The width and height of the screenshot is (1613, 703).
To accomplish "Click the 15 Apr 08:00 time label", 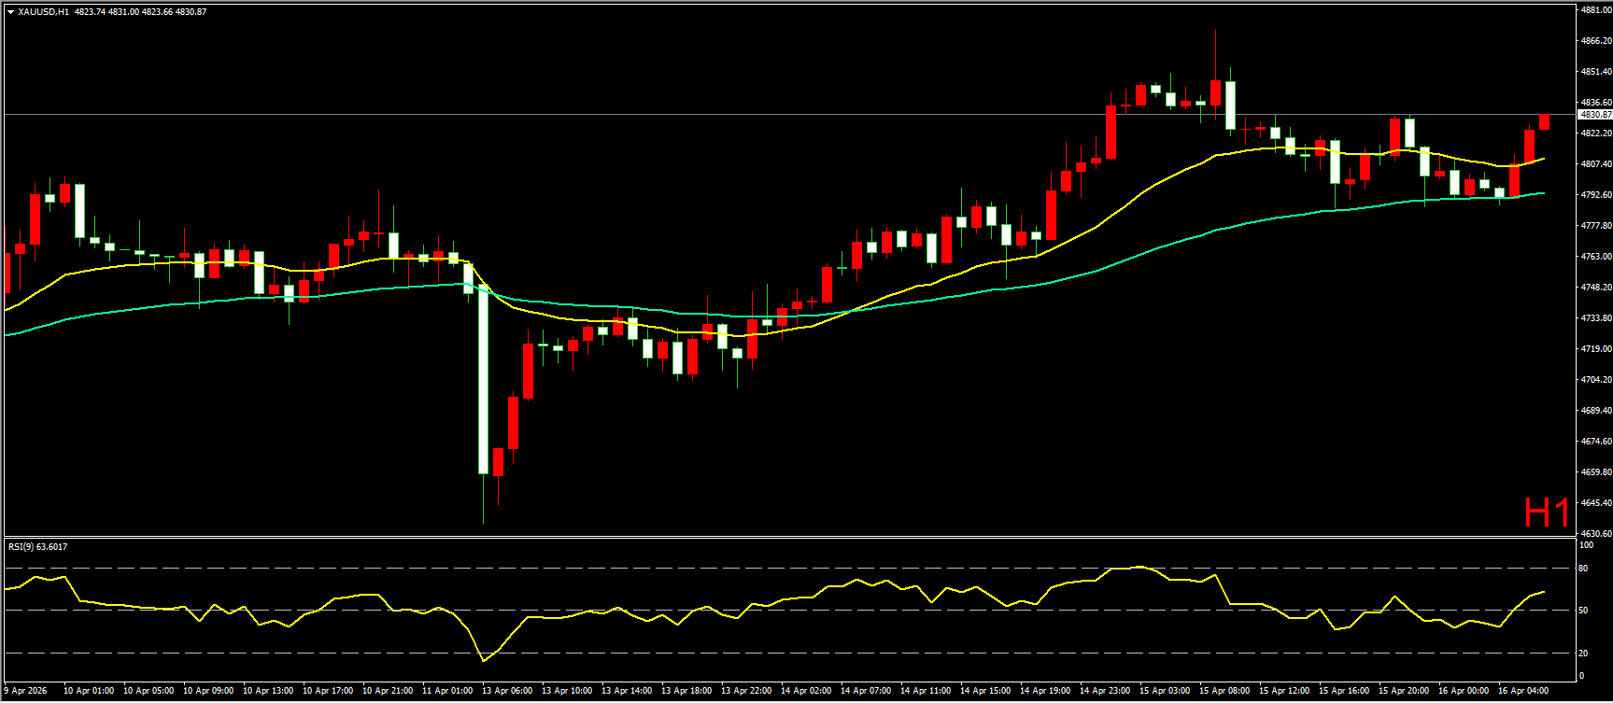I will pyautogui.click(x=1224, y=691).
